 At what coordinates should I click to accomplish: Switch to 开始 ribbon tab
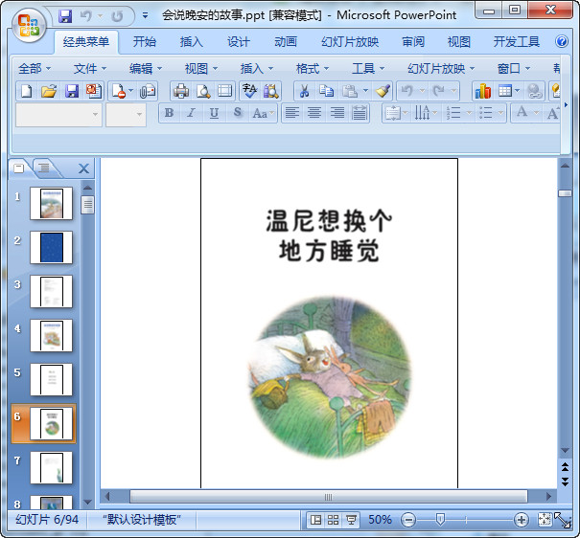(x=144, y=42)
